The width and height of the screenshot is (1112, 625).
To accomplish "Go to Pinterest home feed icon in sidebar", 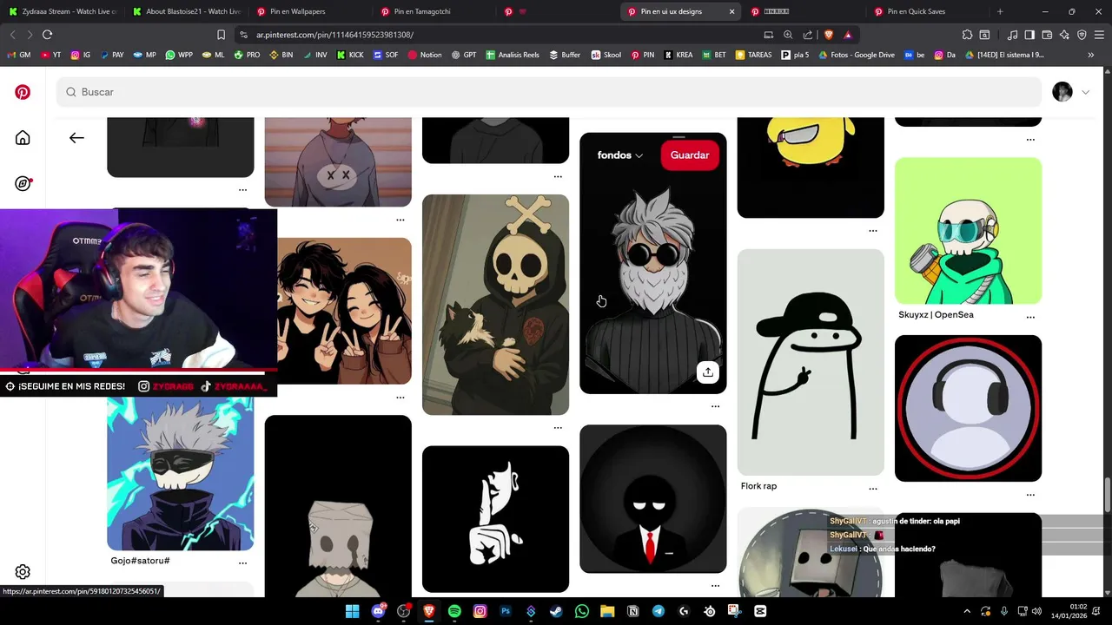I will click(x=23, y=138).
